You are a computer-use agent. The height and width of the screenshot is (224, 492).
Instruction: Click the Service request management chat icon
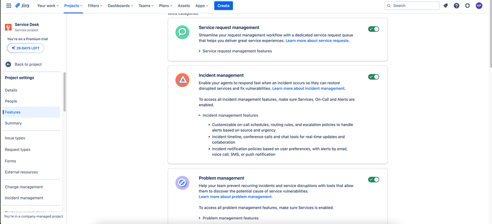pyautogui.click(x=182, y=32)
